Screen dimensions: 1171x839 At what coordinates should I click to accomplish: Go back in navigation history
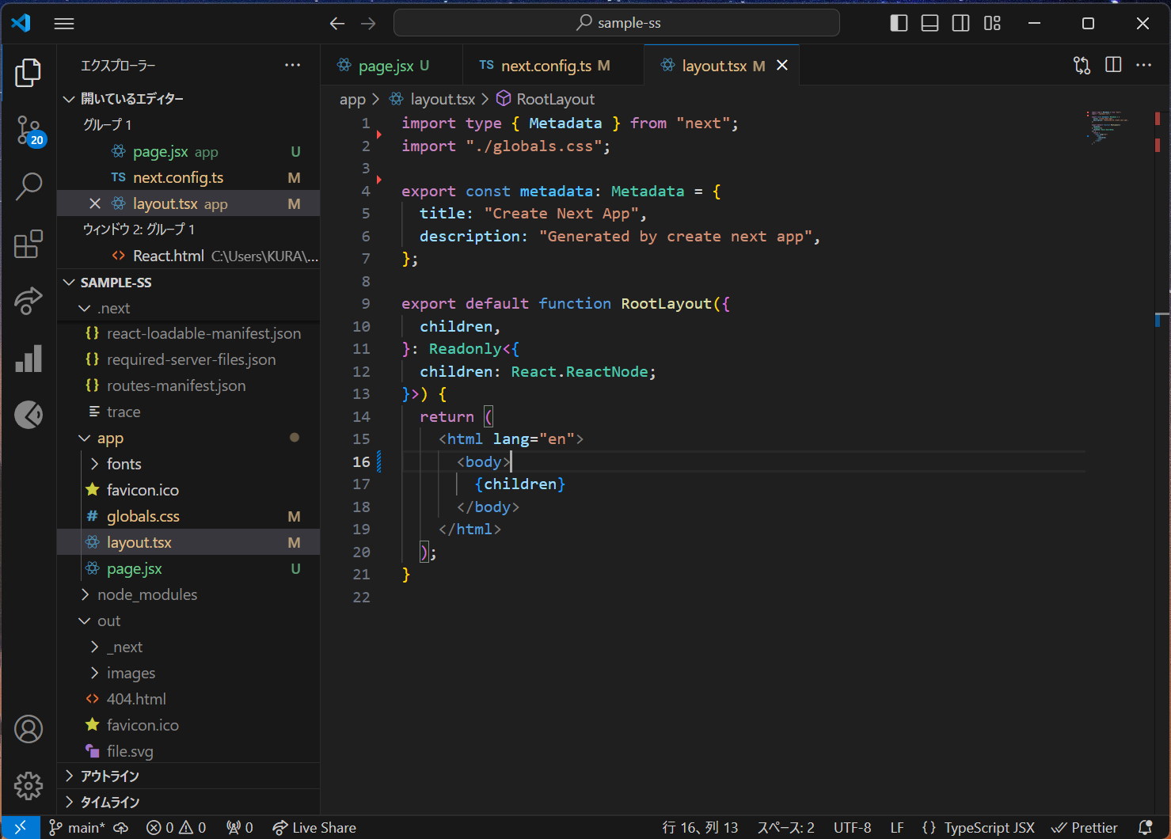(337, 24)
